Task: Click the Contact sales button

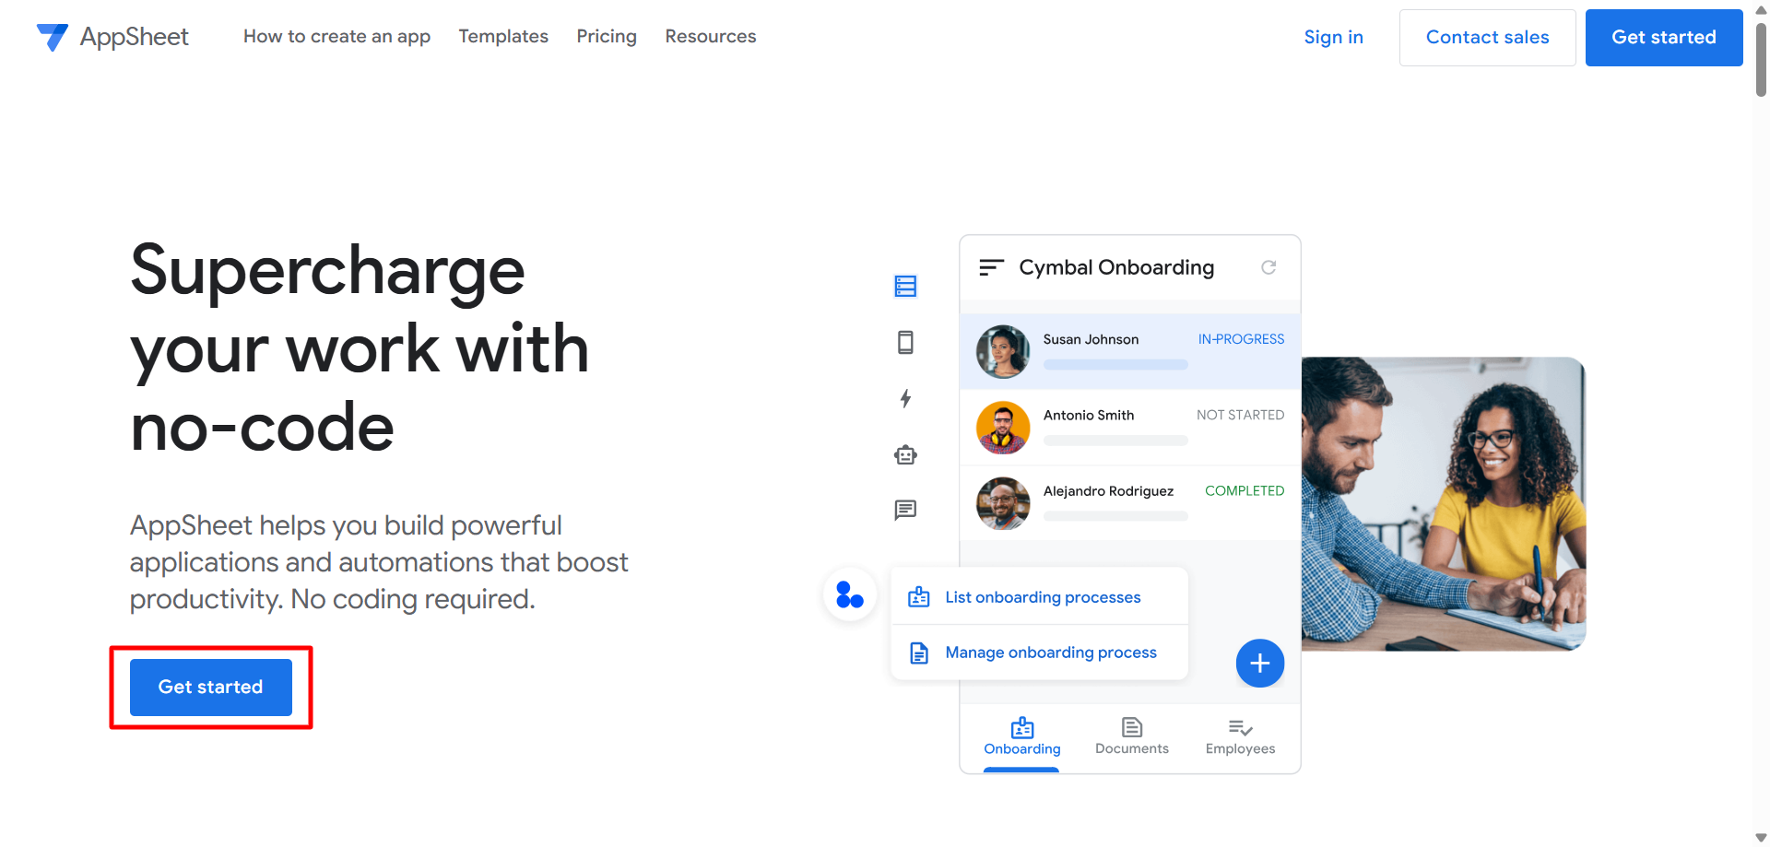Action: coord(1487,38)
